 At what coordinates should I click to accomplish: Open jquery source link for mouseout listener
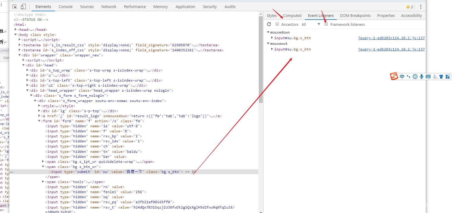point(391,49)
